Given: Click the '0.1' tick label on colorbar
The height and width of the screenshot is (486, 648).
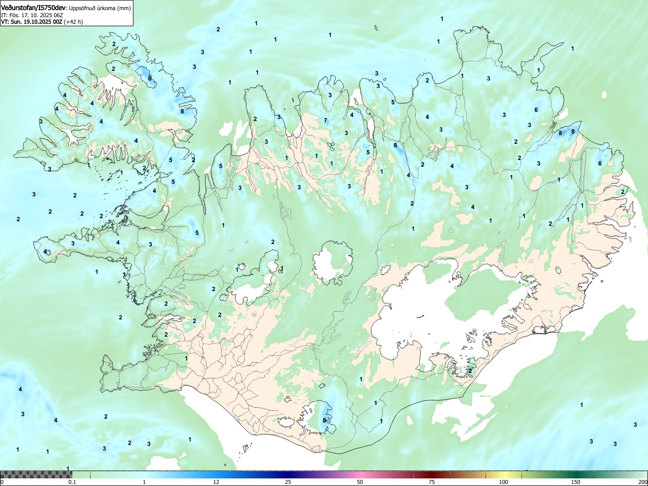Looking at the screenshot, I should pos(72,482).
